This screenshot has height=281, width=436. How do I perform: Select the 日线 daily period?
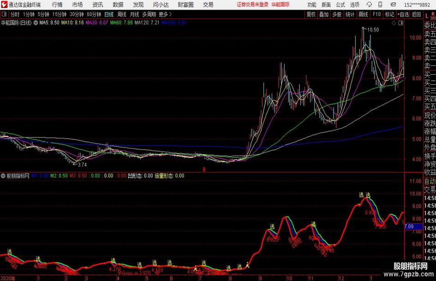[x=109, y=14]
